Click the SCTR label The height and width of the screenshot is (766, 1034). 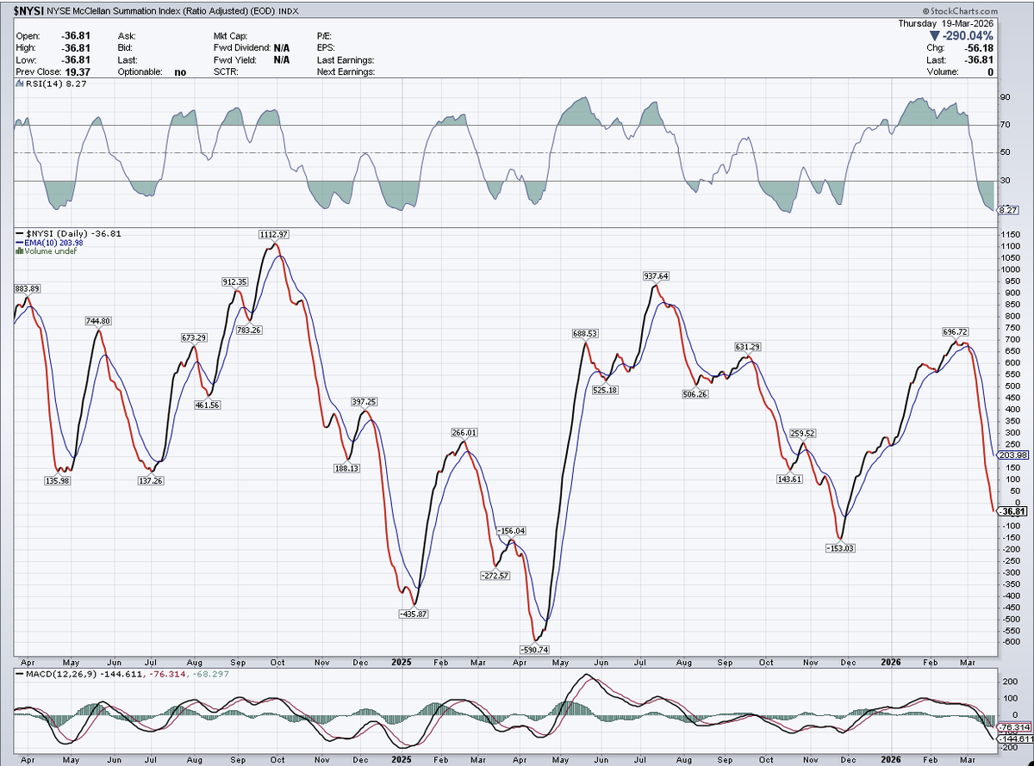coord(227,72)
